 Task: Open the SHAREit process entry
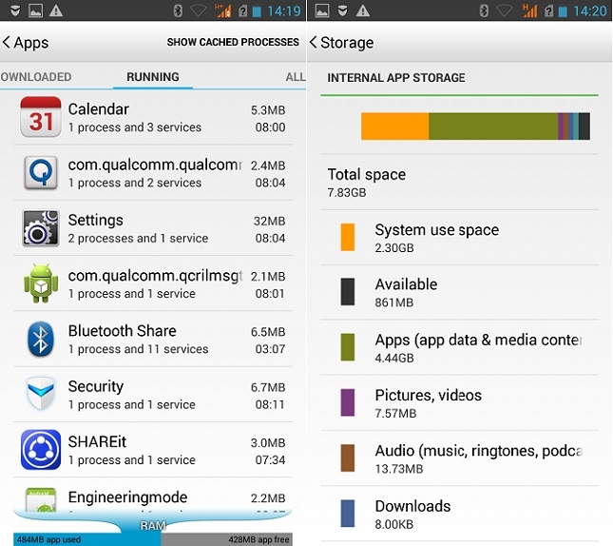[x=153, y=450]
